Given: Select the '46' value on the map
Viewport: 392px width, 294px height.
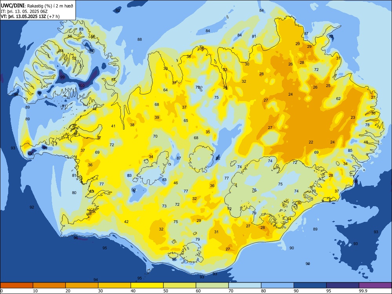Looking at the screenshot, I should click(x=176, y=183).
